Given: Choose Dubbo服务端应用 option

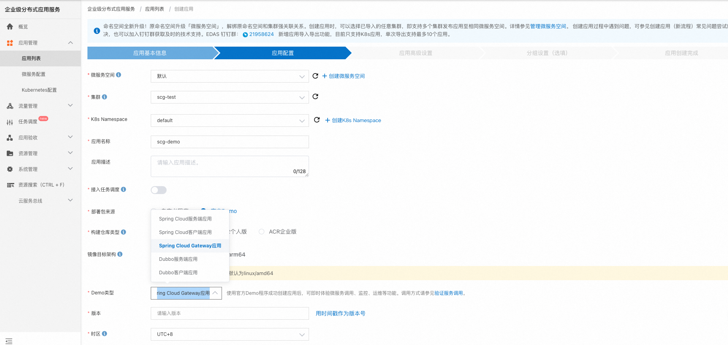Looking at the screenshot, I should click(x=190, y=259).
